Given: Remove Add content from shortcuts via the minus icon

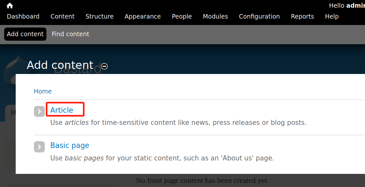Looking at the screenshot, I should (x=104, y=66).
